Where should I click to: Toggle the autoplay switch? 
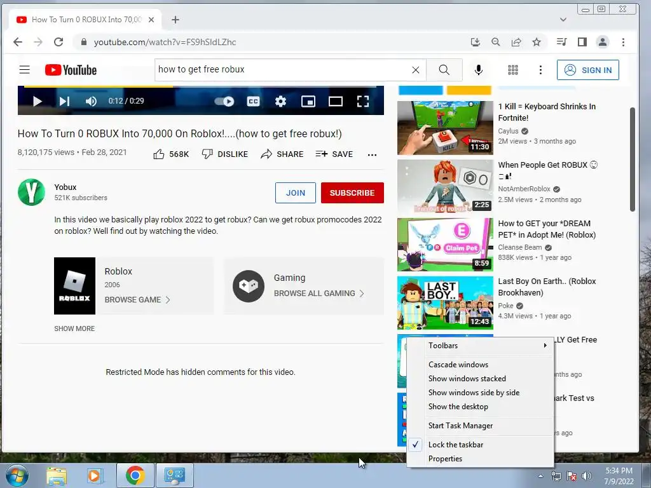224,101
